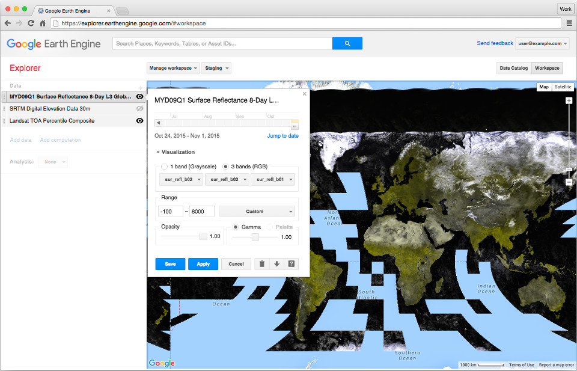Click the Jump to date link

pos(282,136)
